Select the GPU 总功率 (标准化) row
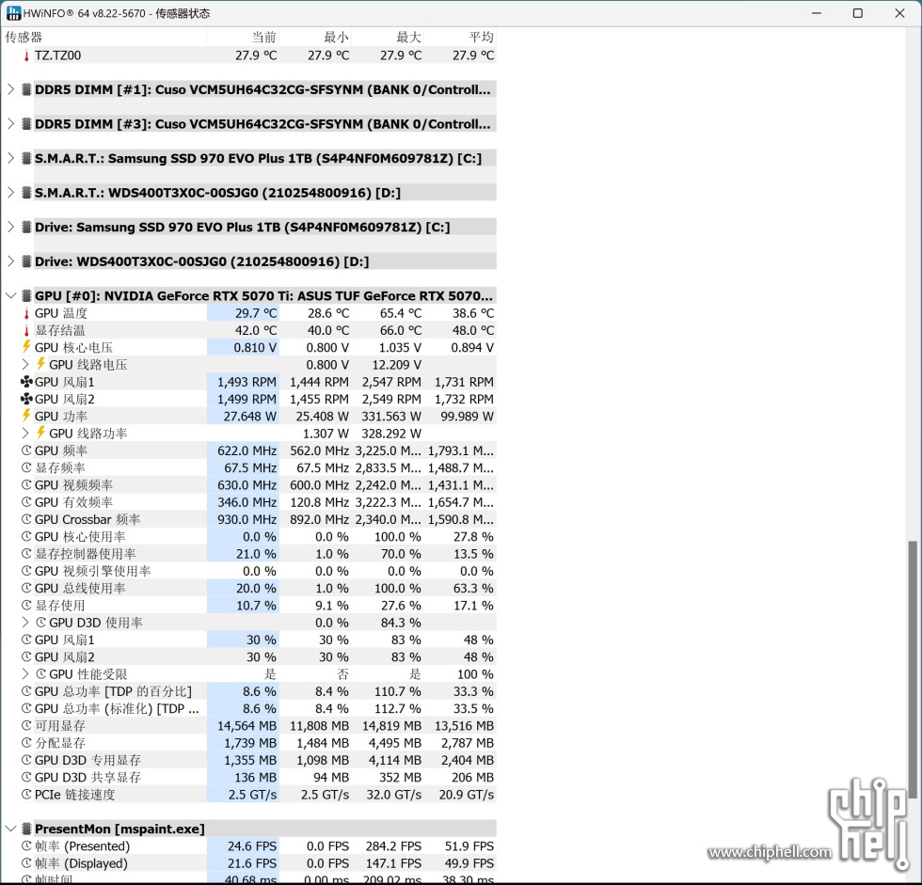 point(258,709)
